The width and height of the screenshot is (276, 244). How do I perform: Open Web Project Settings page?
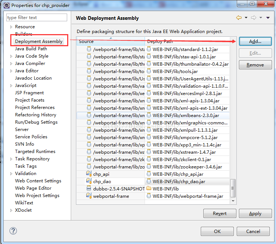[37, 196]
